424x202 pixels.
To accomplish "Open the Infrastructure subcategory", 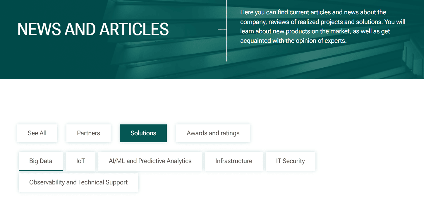I will 234,161.
